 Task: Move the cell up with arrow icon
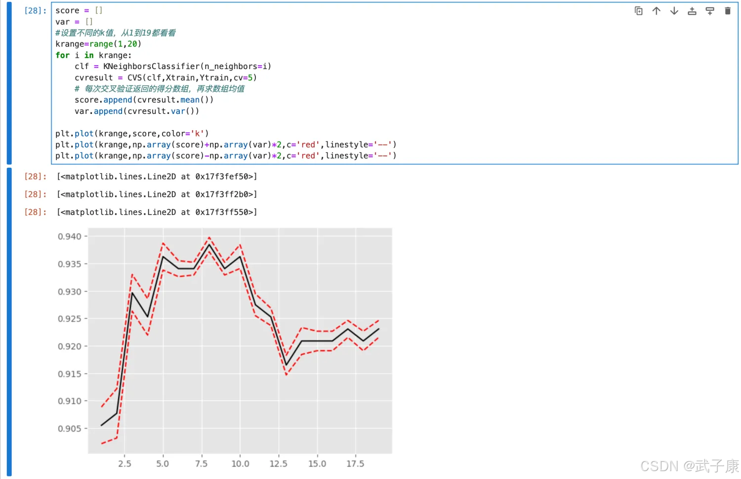pos(656,11)
